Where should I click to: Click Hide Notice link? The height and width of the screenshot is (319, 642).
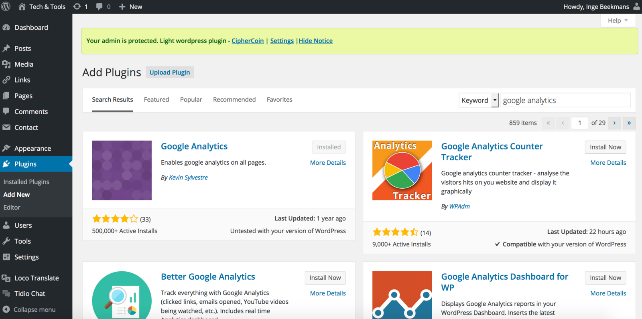click(316, 41)
